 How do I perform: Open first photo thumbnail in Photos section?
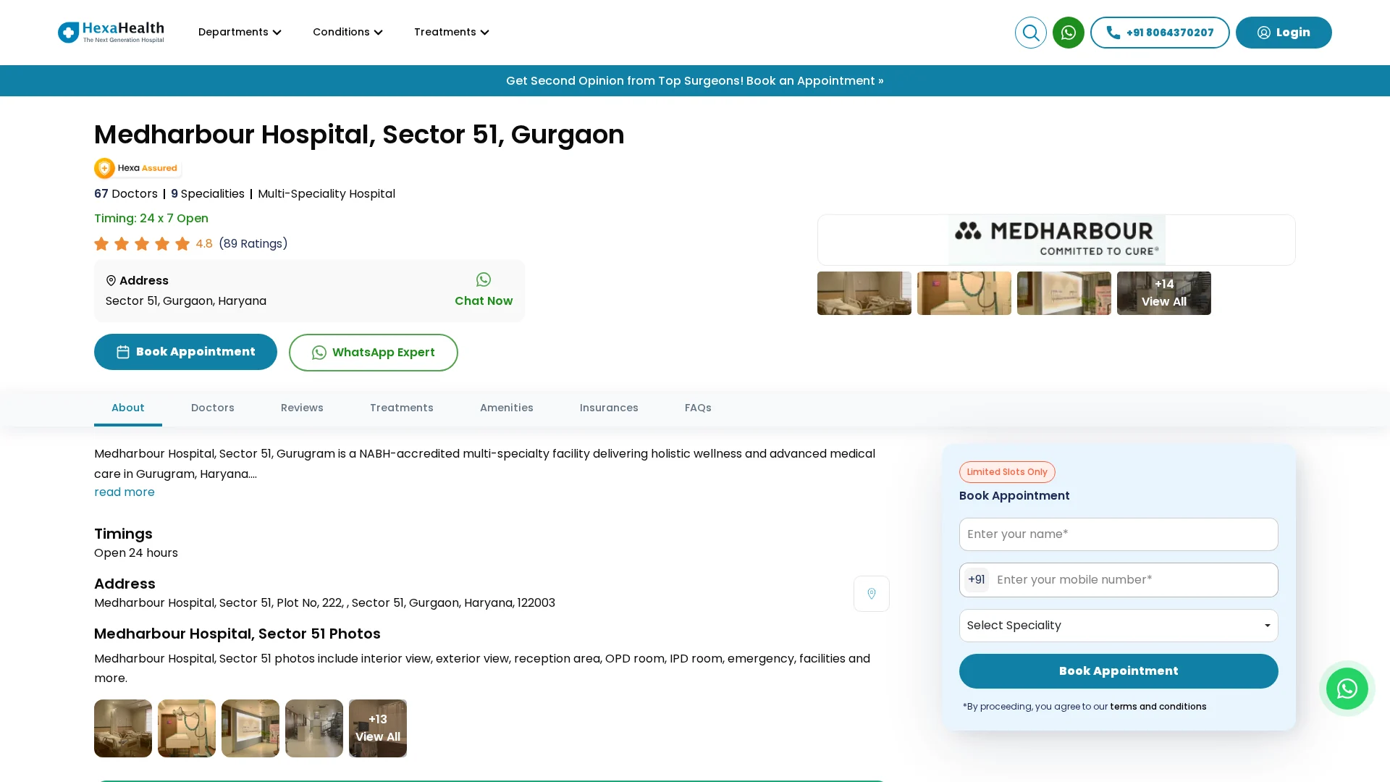[123, 728]
